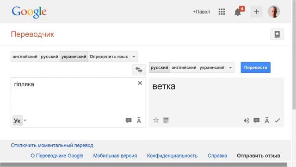Select русский as target language

tap(159, 68)
